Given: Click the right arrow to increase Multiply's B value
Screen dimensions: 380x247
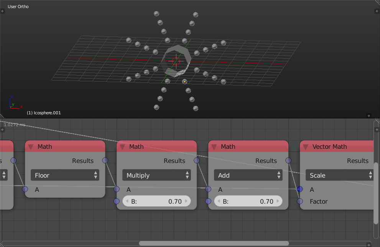Looking at the screenshot, I should pyautogui.click(x=186, y=201).
